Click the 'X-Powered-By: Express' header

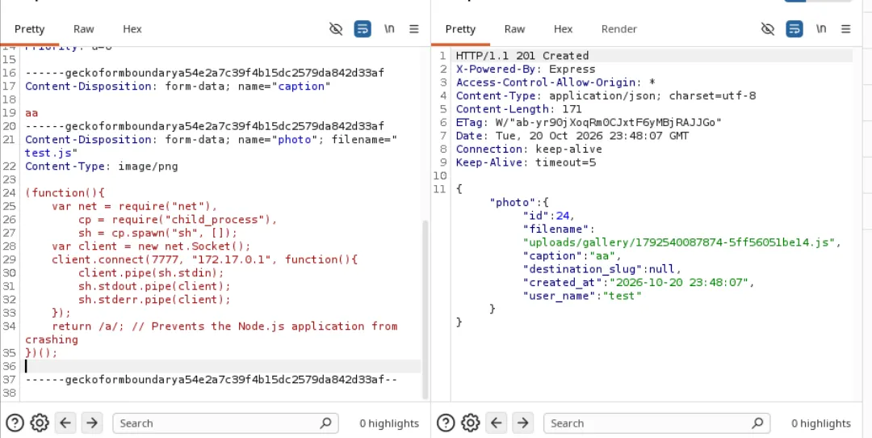click(x=526, y=69)
